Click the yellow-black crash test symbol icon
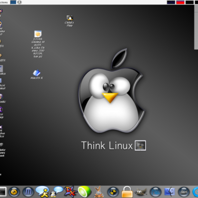This screenshot has width=198, height=198. [113, 192]
